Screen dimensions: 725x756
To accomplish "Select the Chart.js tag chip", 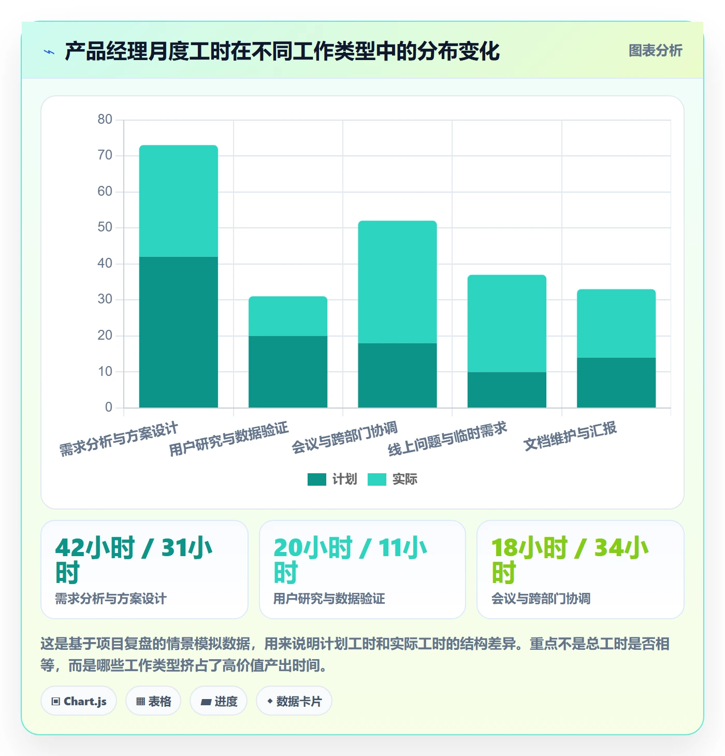I will [79, 701].
